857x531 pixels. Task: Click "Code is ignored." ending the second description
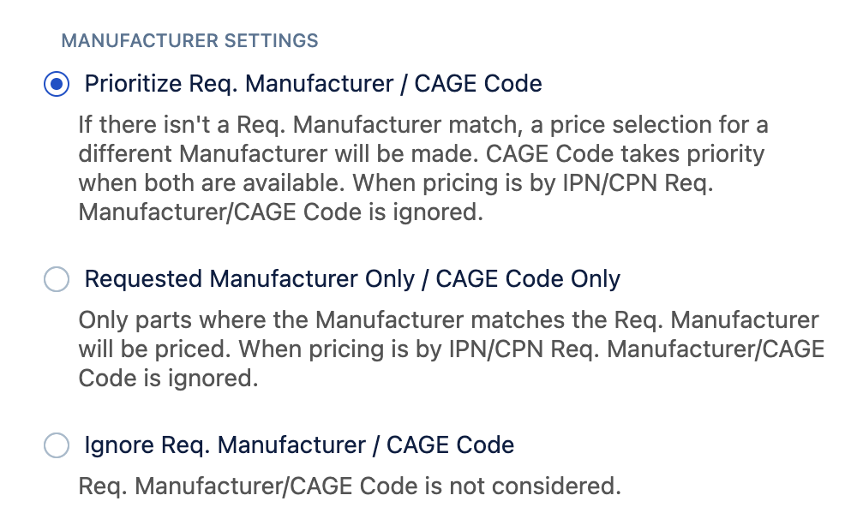click(168, 379)
